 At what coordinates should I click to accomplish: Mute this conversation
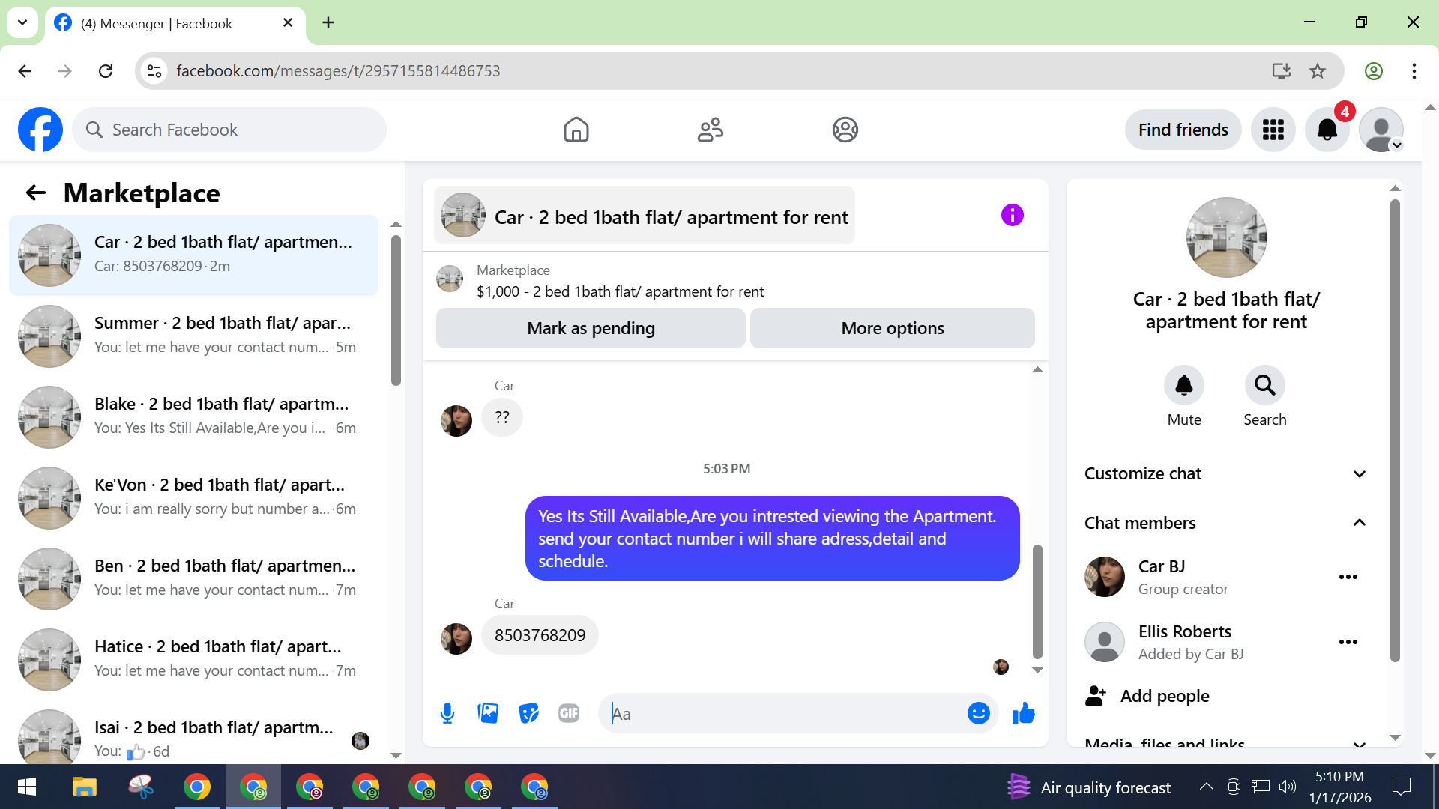[x=1183, y=386]
